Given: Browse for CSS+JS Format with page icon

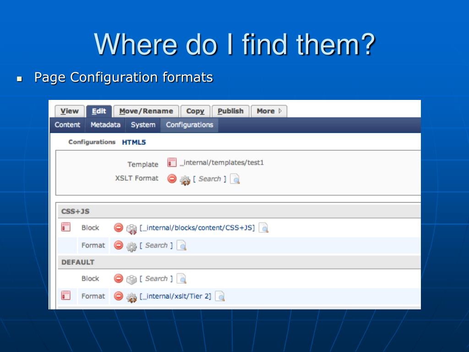Looking at the screenshot, I should (x=181, y=245).
